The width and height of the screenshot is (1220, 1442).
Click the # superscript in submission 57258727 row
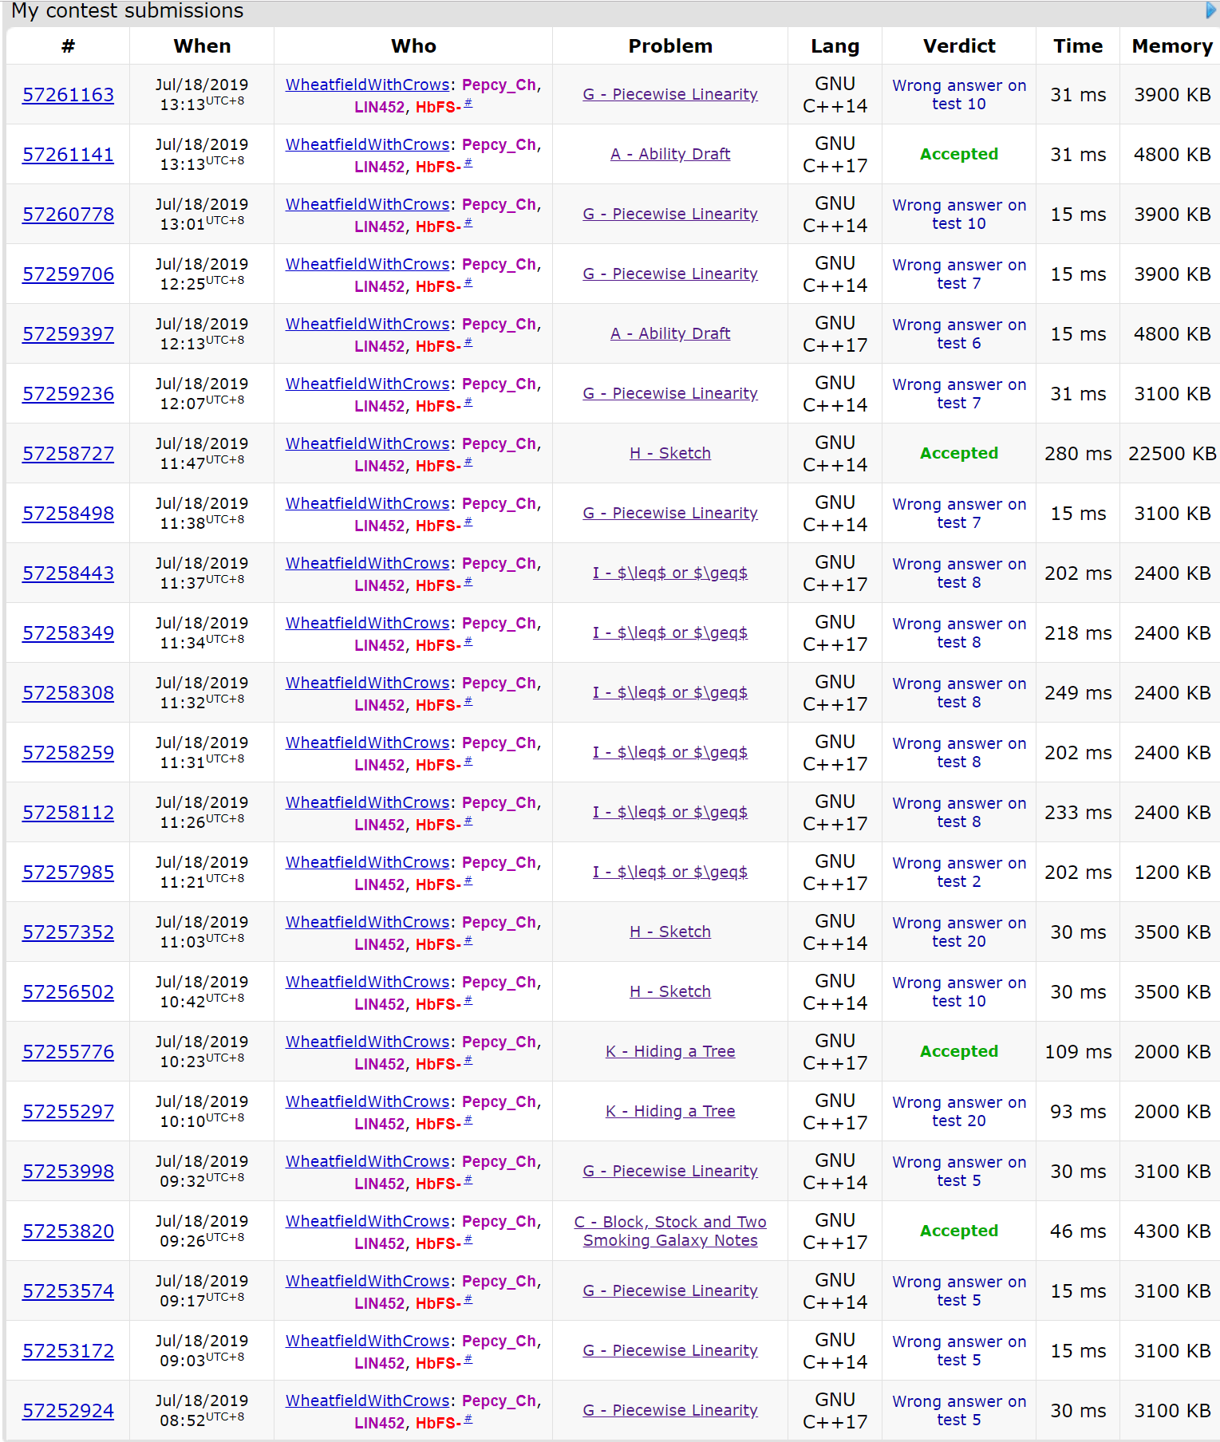coord(468,462)
